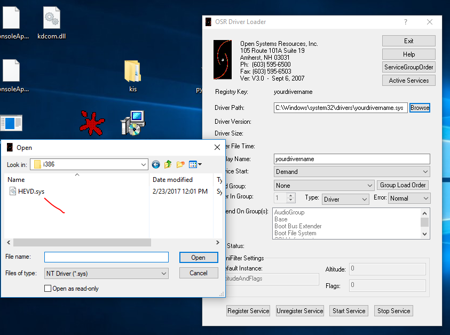Sort files by Date modified column

pyautogui.click(x=172, y=180)
